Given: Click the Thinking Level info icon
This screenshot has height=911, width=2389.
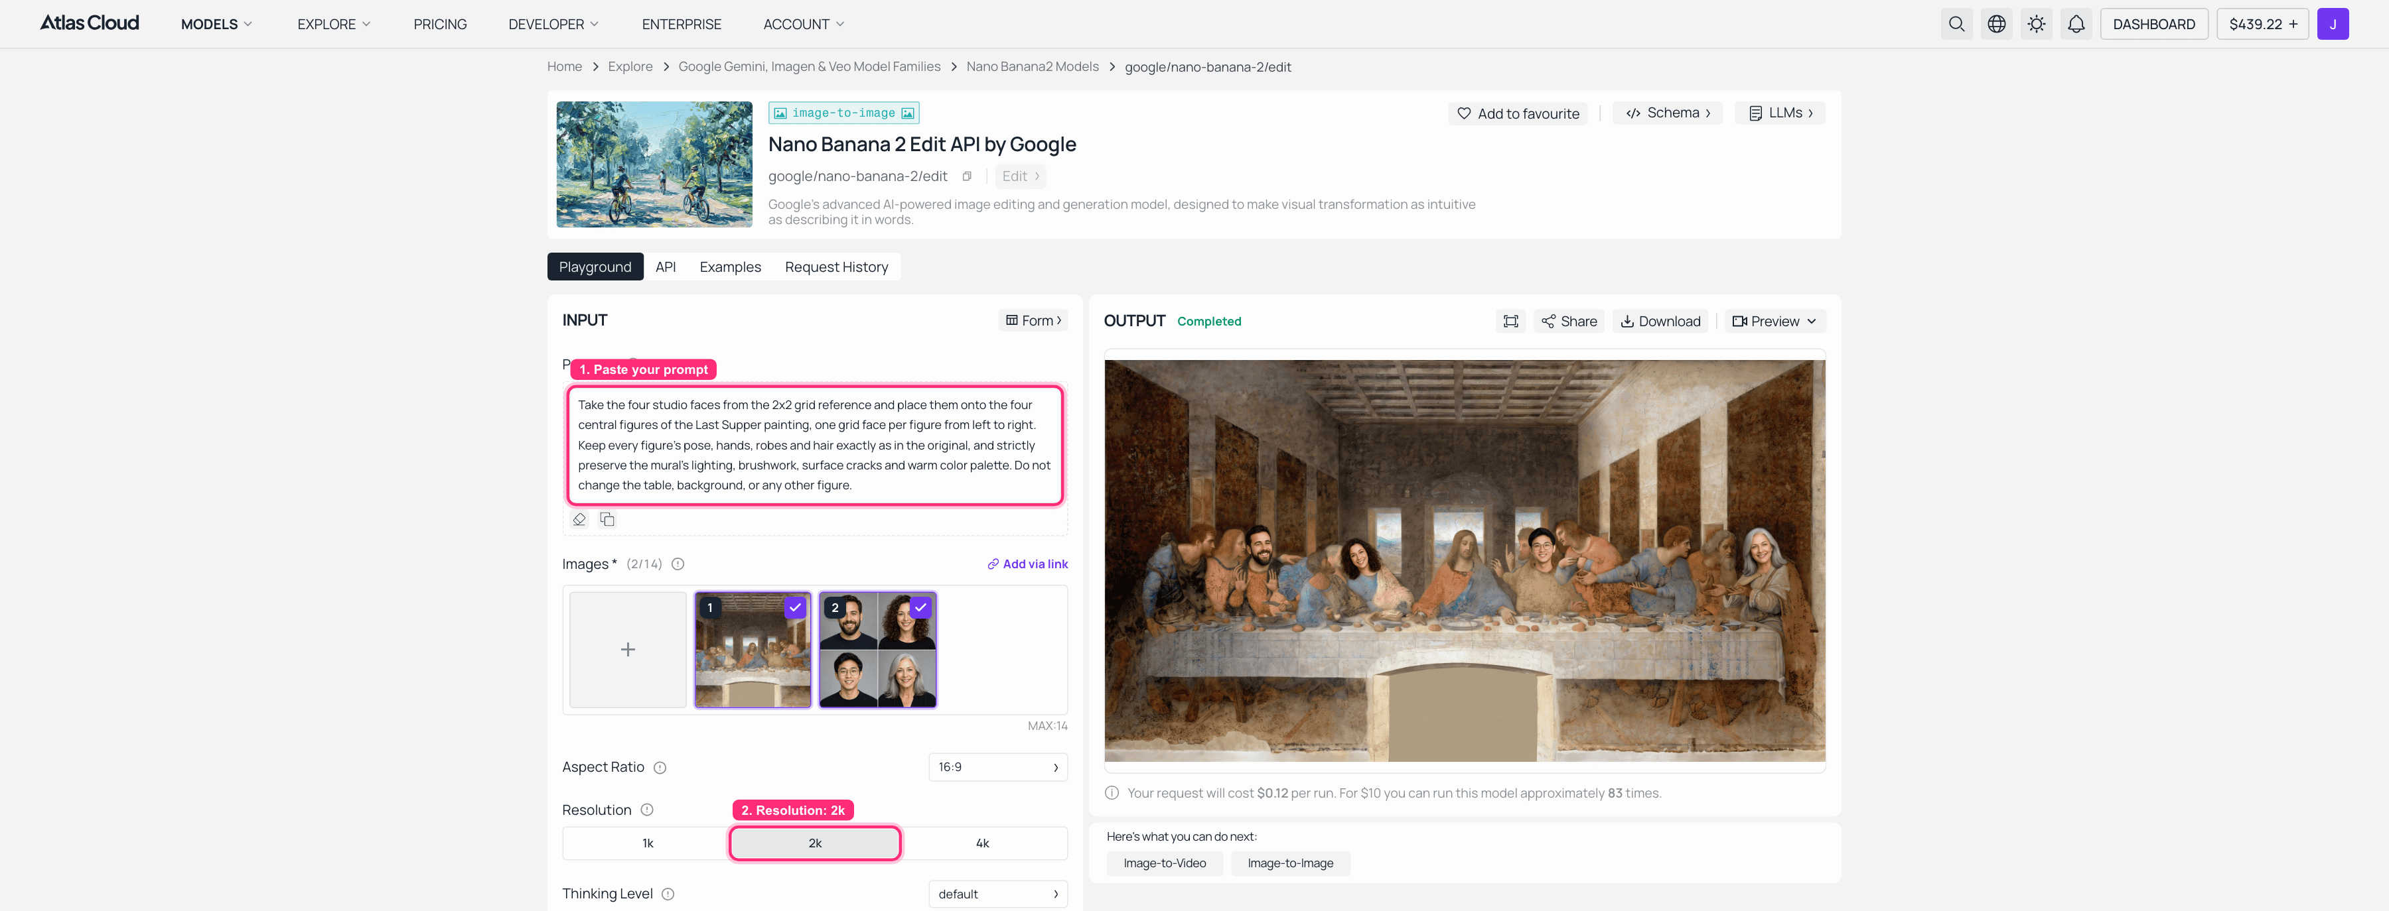Looking at the screenshot, I should (668, 893).
